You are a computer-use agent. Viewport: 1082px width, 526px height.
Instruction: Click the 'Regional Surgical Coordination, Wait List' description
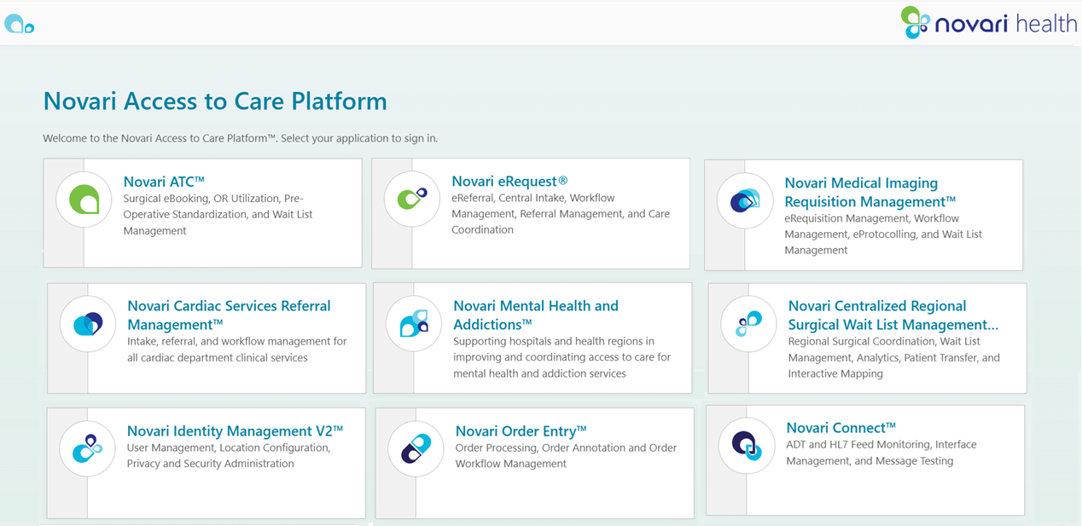[893, 357]
